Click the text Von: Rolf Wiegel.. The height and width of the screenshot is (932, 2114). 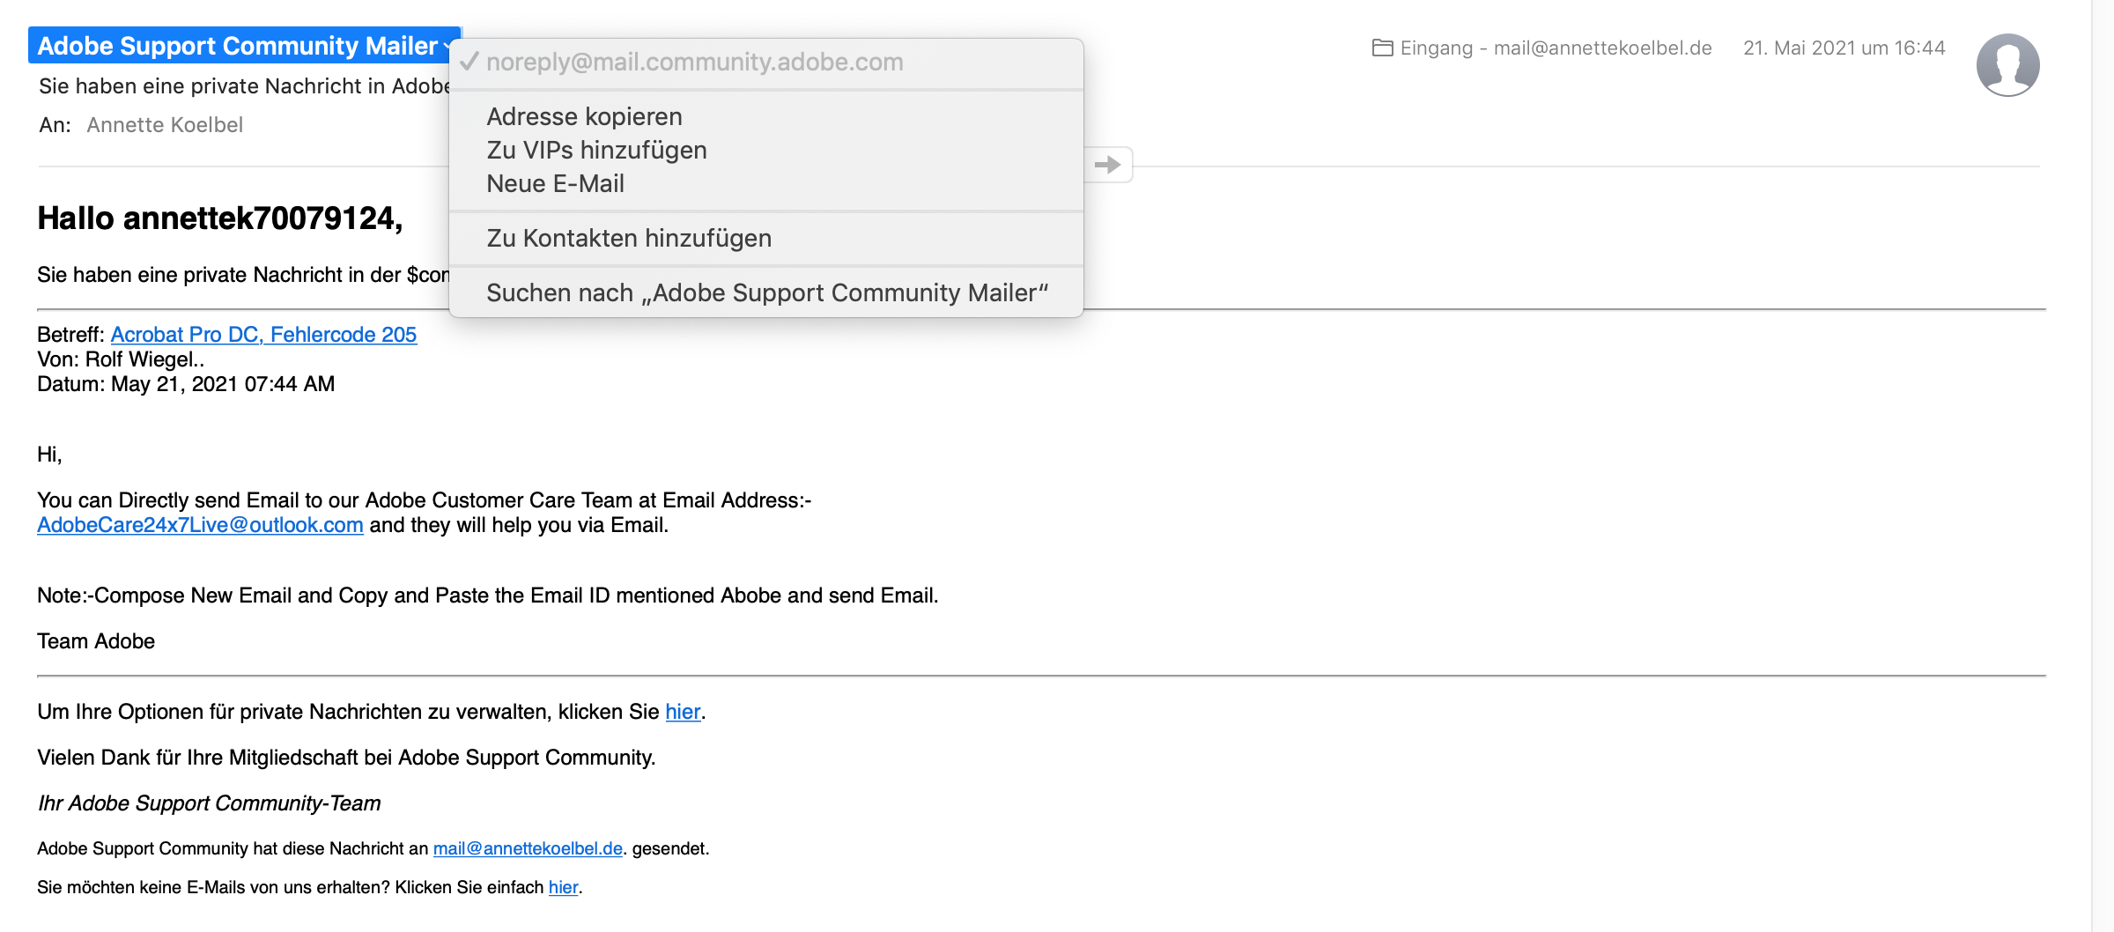[x=121, y=359]
